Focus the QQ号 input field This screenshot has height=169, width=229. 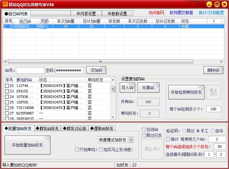[x=30, y=70]
